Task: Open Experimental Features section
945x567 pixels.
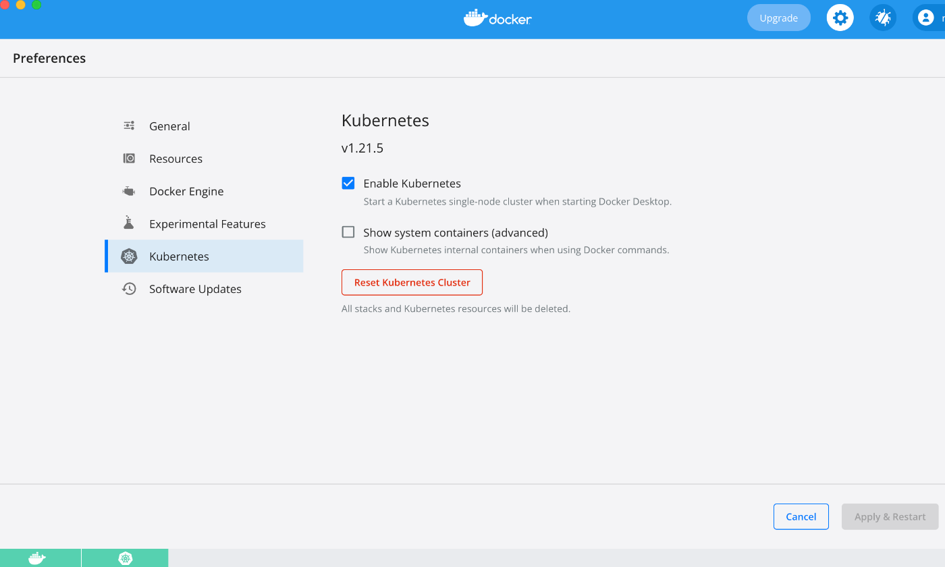Action: 204,223
